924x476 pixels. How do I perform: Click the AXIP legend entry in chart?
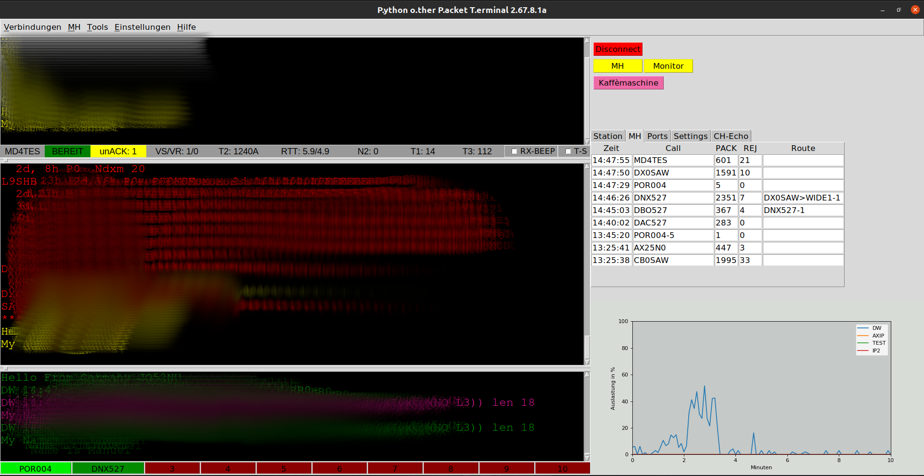click(x=872, y=336)
